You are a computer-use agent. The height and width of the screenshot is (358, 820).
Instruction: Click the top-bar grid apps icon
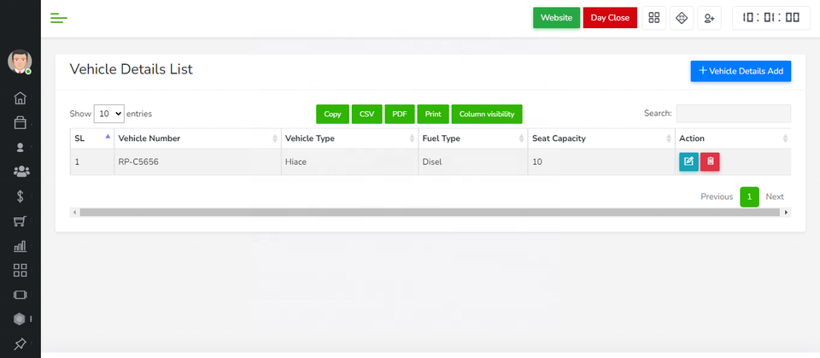(653, 18)
